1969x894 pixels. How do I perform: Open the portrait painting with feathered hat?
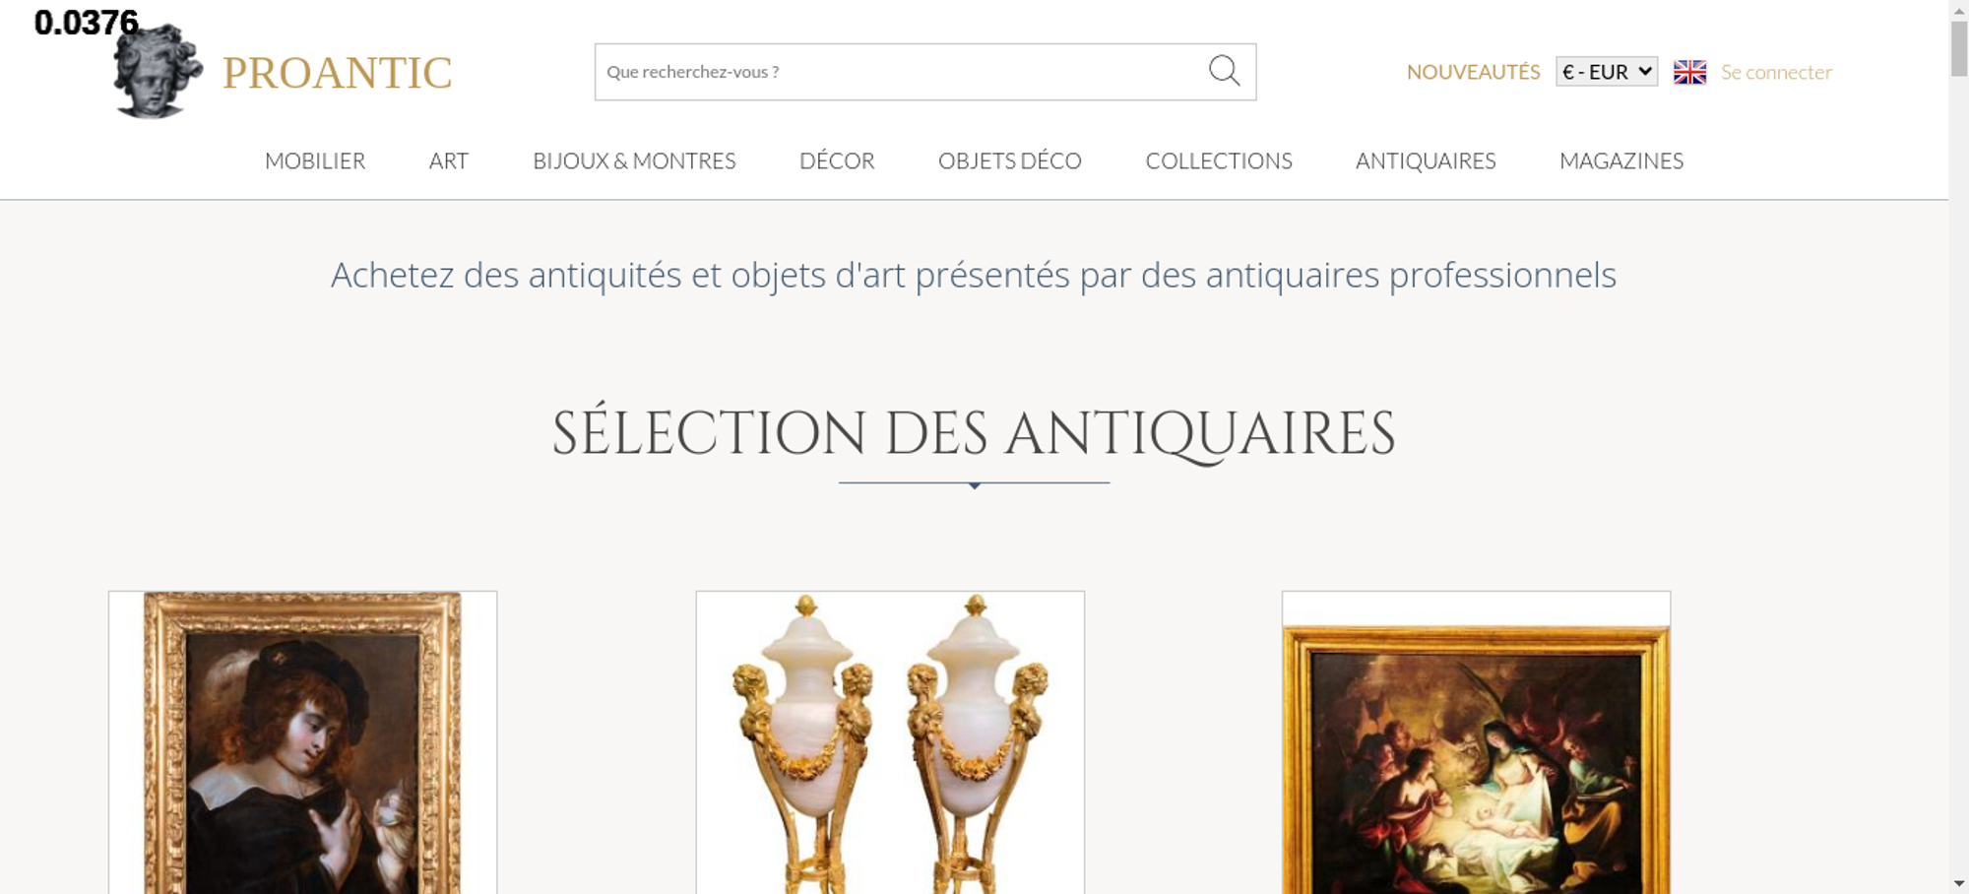pyautogui.click(x=302, y=742)
